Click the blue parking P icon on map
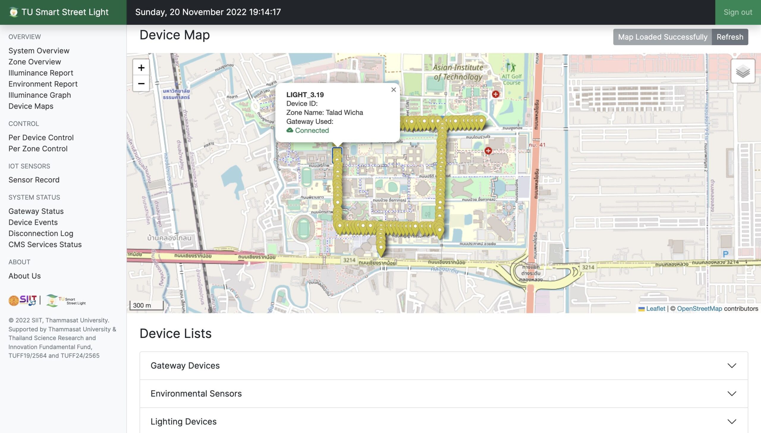The height and width of the screenshot is (433, 761). tap(725, 254)
